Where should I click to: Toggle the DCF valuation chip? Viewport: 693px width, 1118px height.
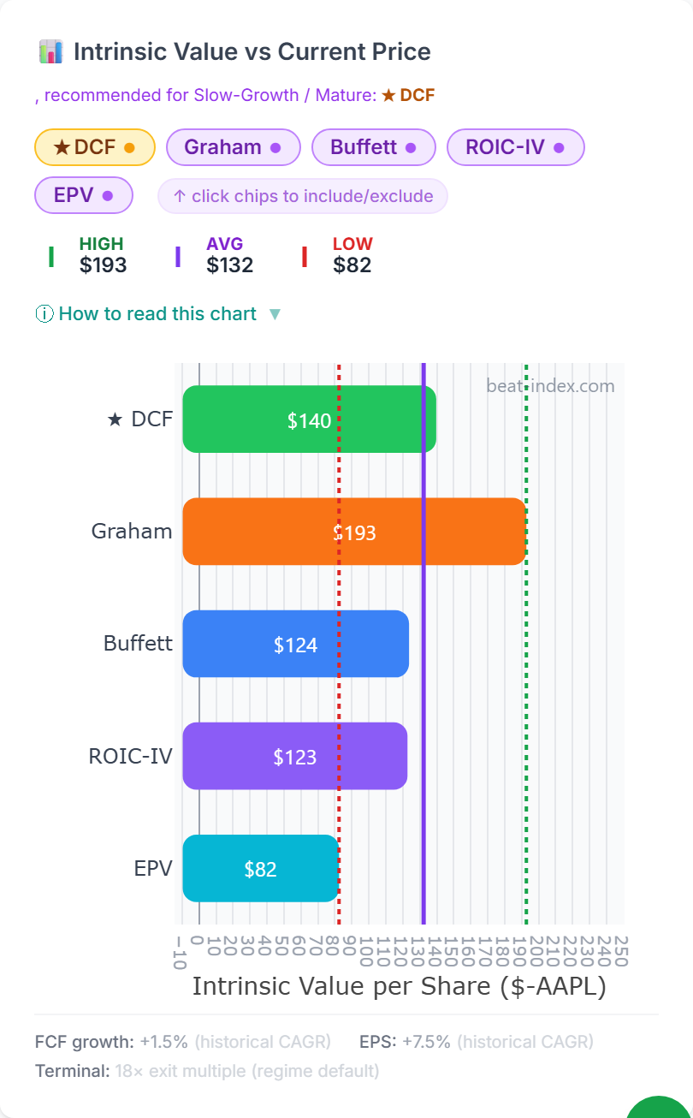point(95,147)
